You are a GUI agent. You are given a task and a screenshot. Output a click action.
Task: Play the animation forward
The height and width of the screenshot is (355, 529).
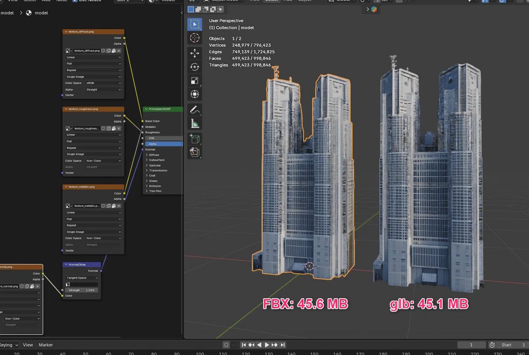267,345
